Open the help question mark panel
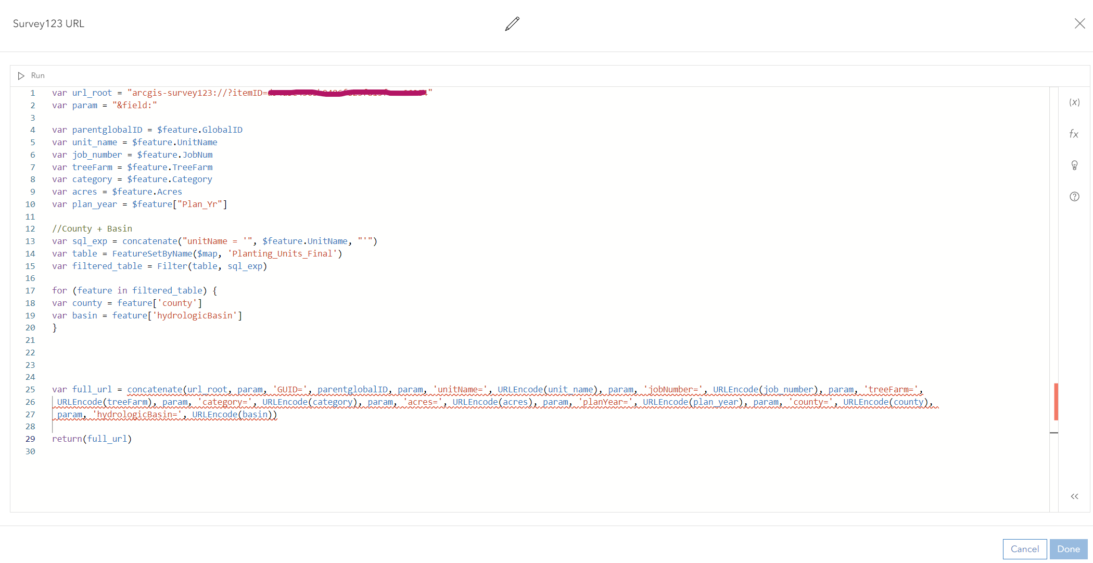Viewport: 1093px width, 563px height. coord(1074,197)
